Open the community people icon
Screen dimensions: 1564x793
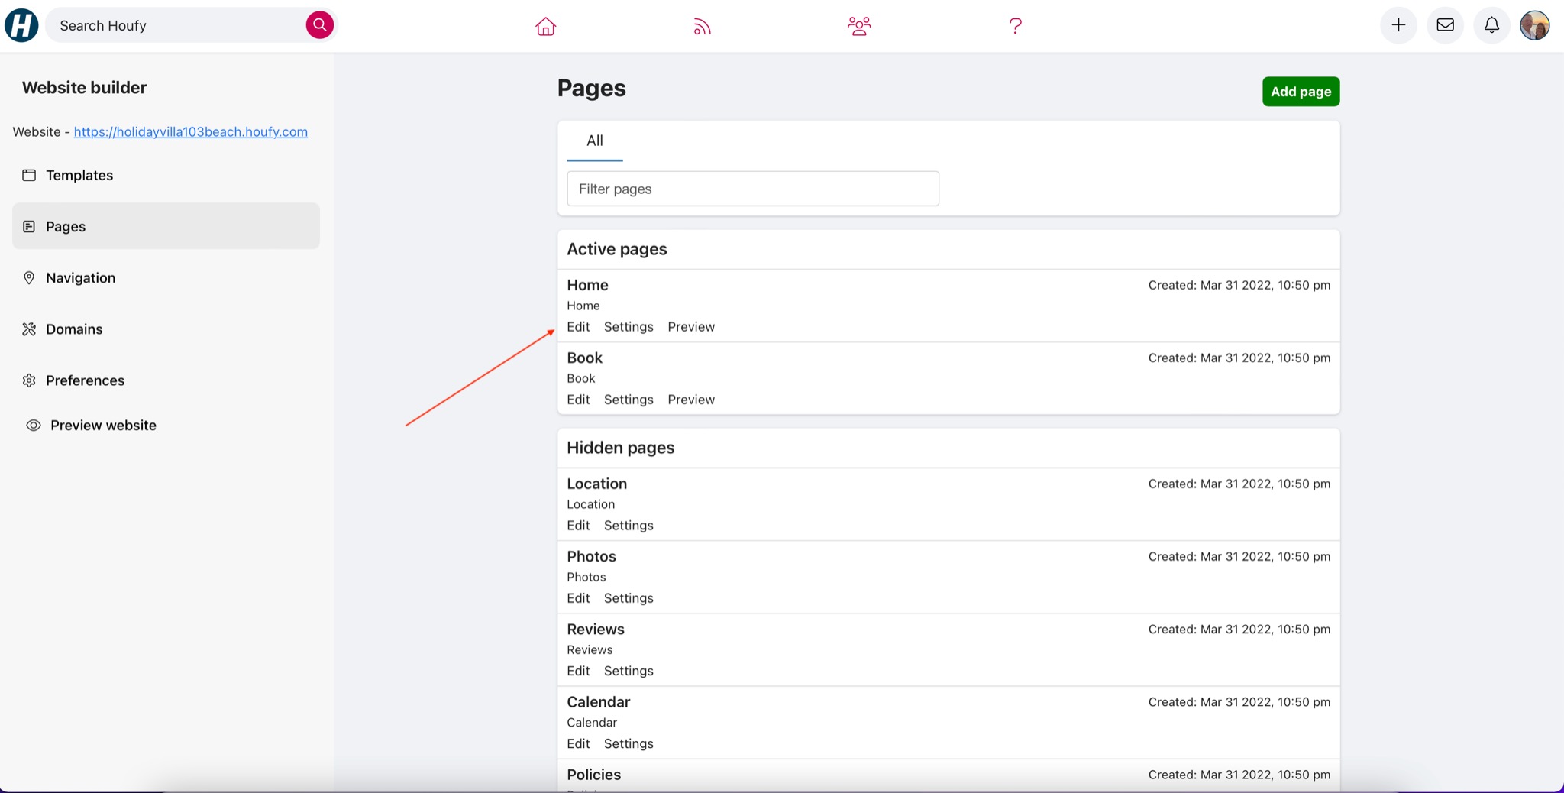click(859, 26)
